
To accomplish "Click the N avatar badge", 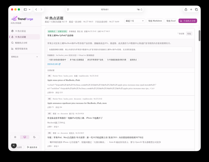I will (14, 146).
